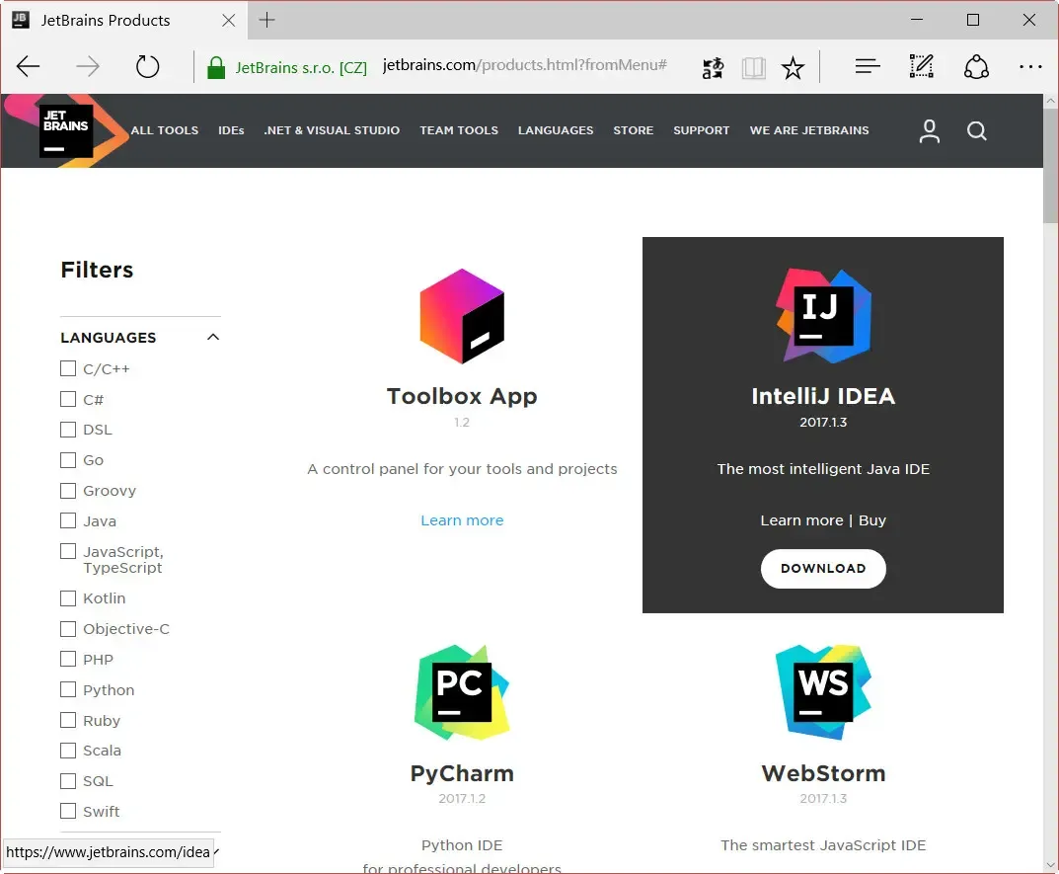Click the JetBrains logo in header

(x=65, y=130)
